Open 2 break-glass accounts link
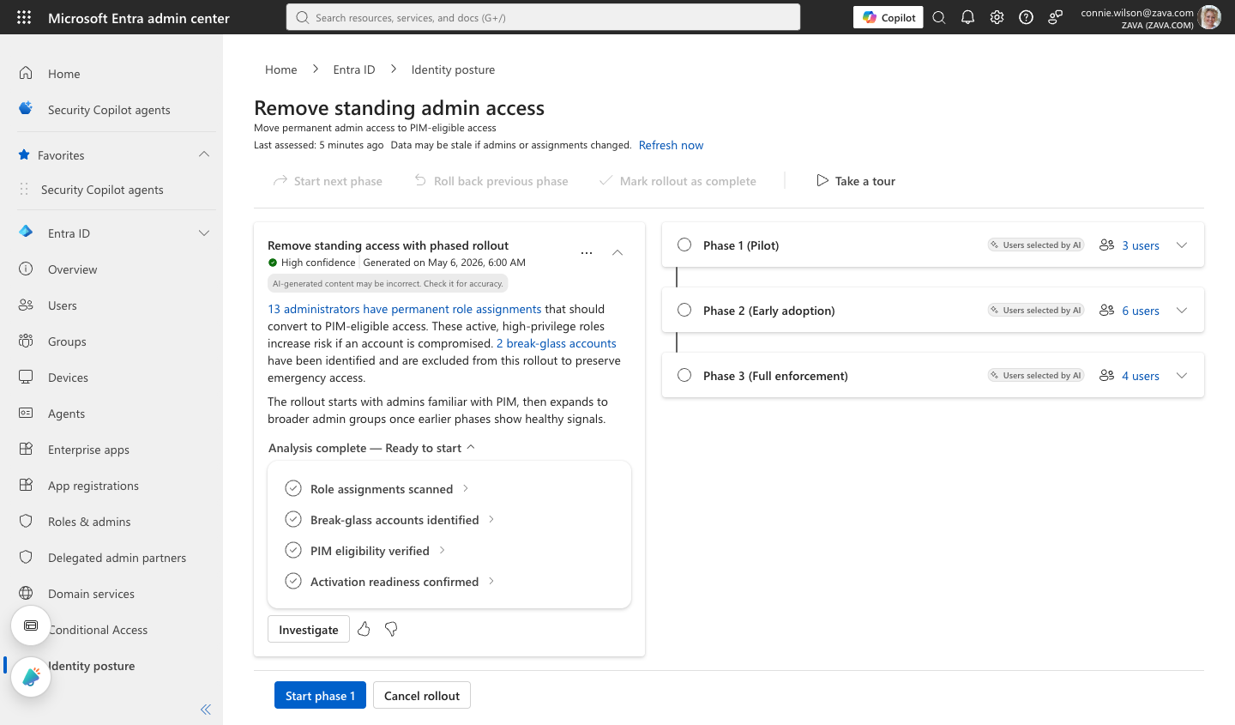Image resolution: width=1235 pixels, height=725 pixels. (557, 343)
